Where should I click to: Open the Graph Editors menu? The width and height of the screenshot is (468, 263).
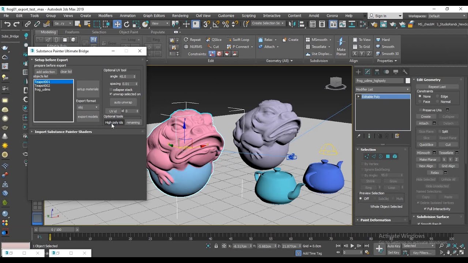click(x=154, y=16)
